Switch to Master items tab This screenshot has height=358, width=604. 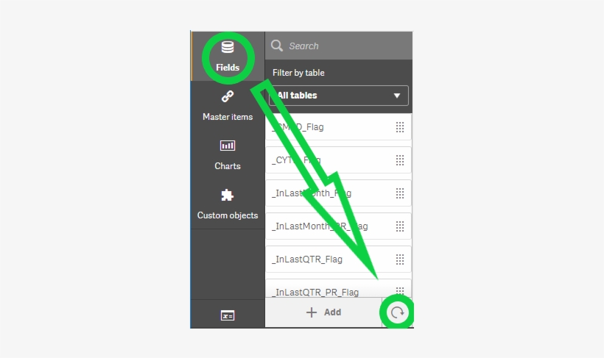(228, 106)
